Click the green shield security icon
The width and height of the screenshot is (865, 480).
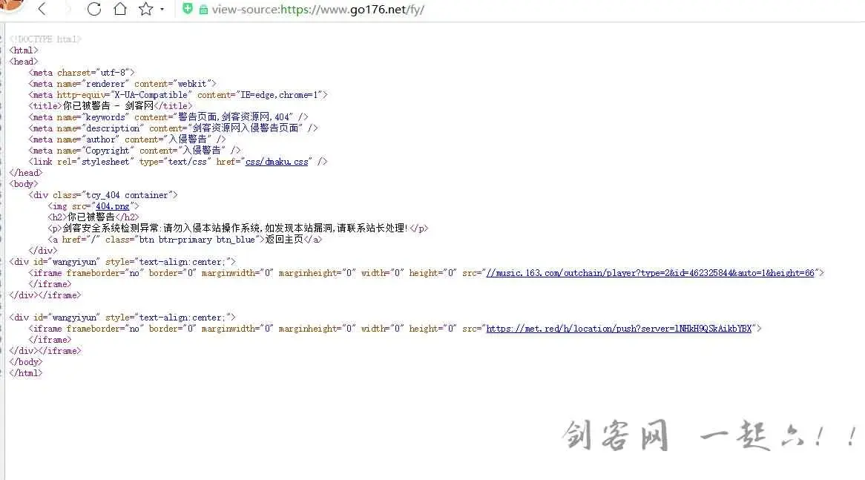(x=188, y=9)
